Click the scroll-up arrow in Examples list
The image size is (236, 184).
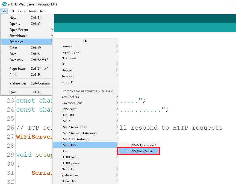tap(86, 41)
